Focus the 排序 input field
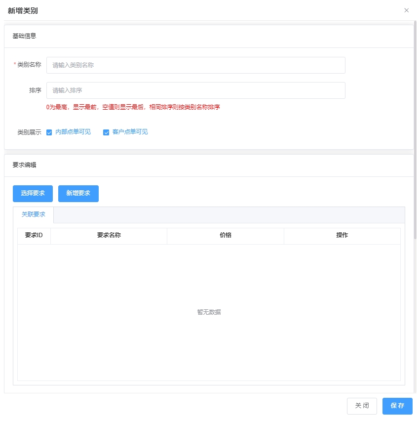 click(195, 90)
